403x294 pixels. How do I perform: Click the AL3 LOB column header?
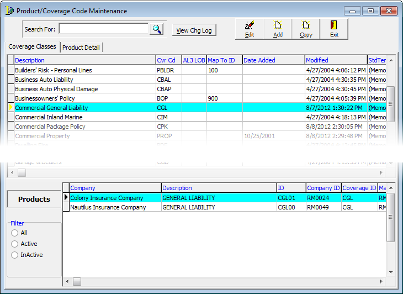coord(194,60)
